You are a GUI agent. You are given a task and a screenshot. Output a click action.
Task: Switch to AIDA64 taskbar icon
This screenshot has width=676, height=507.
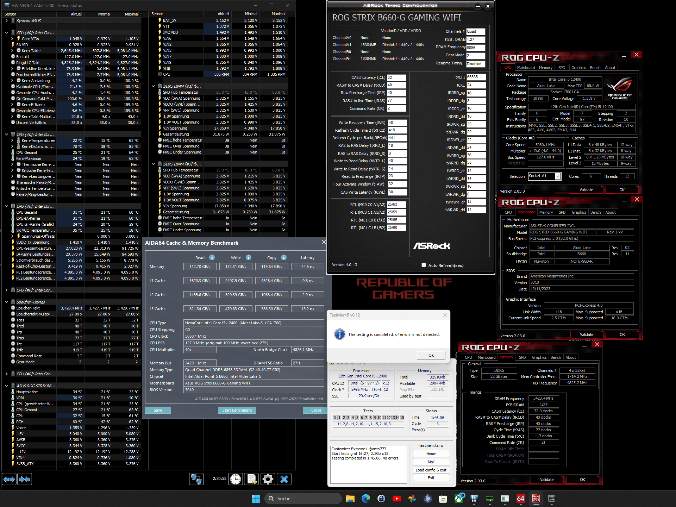pyautogui.click(x=520, y=499)
